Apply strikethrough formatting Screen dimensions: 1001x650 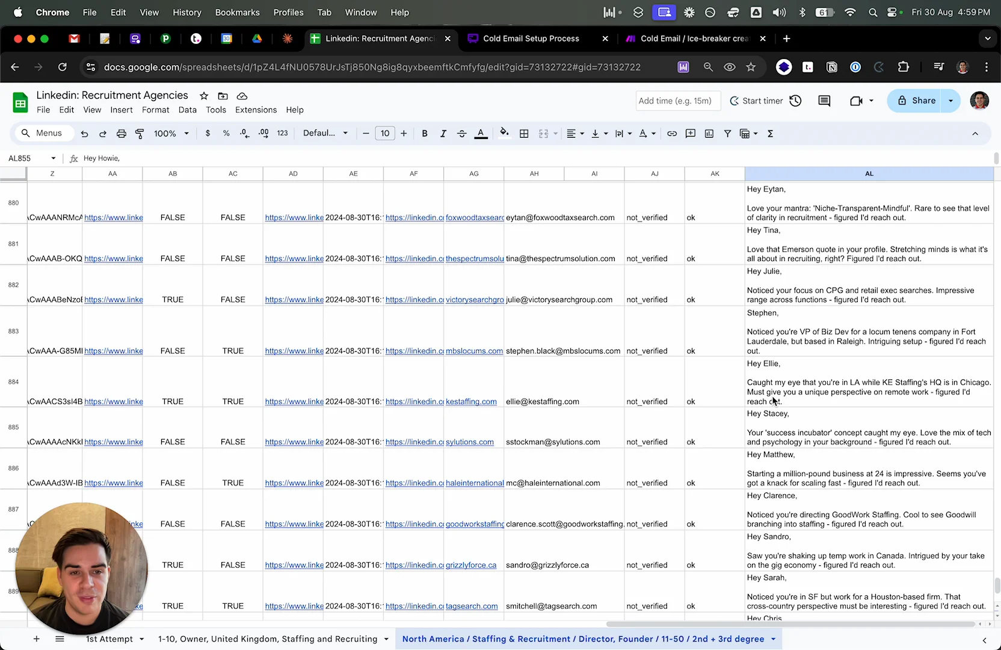click(x=461, y=134)
